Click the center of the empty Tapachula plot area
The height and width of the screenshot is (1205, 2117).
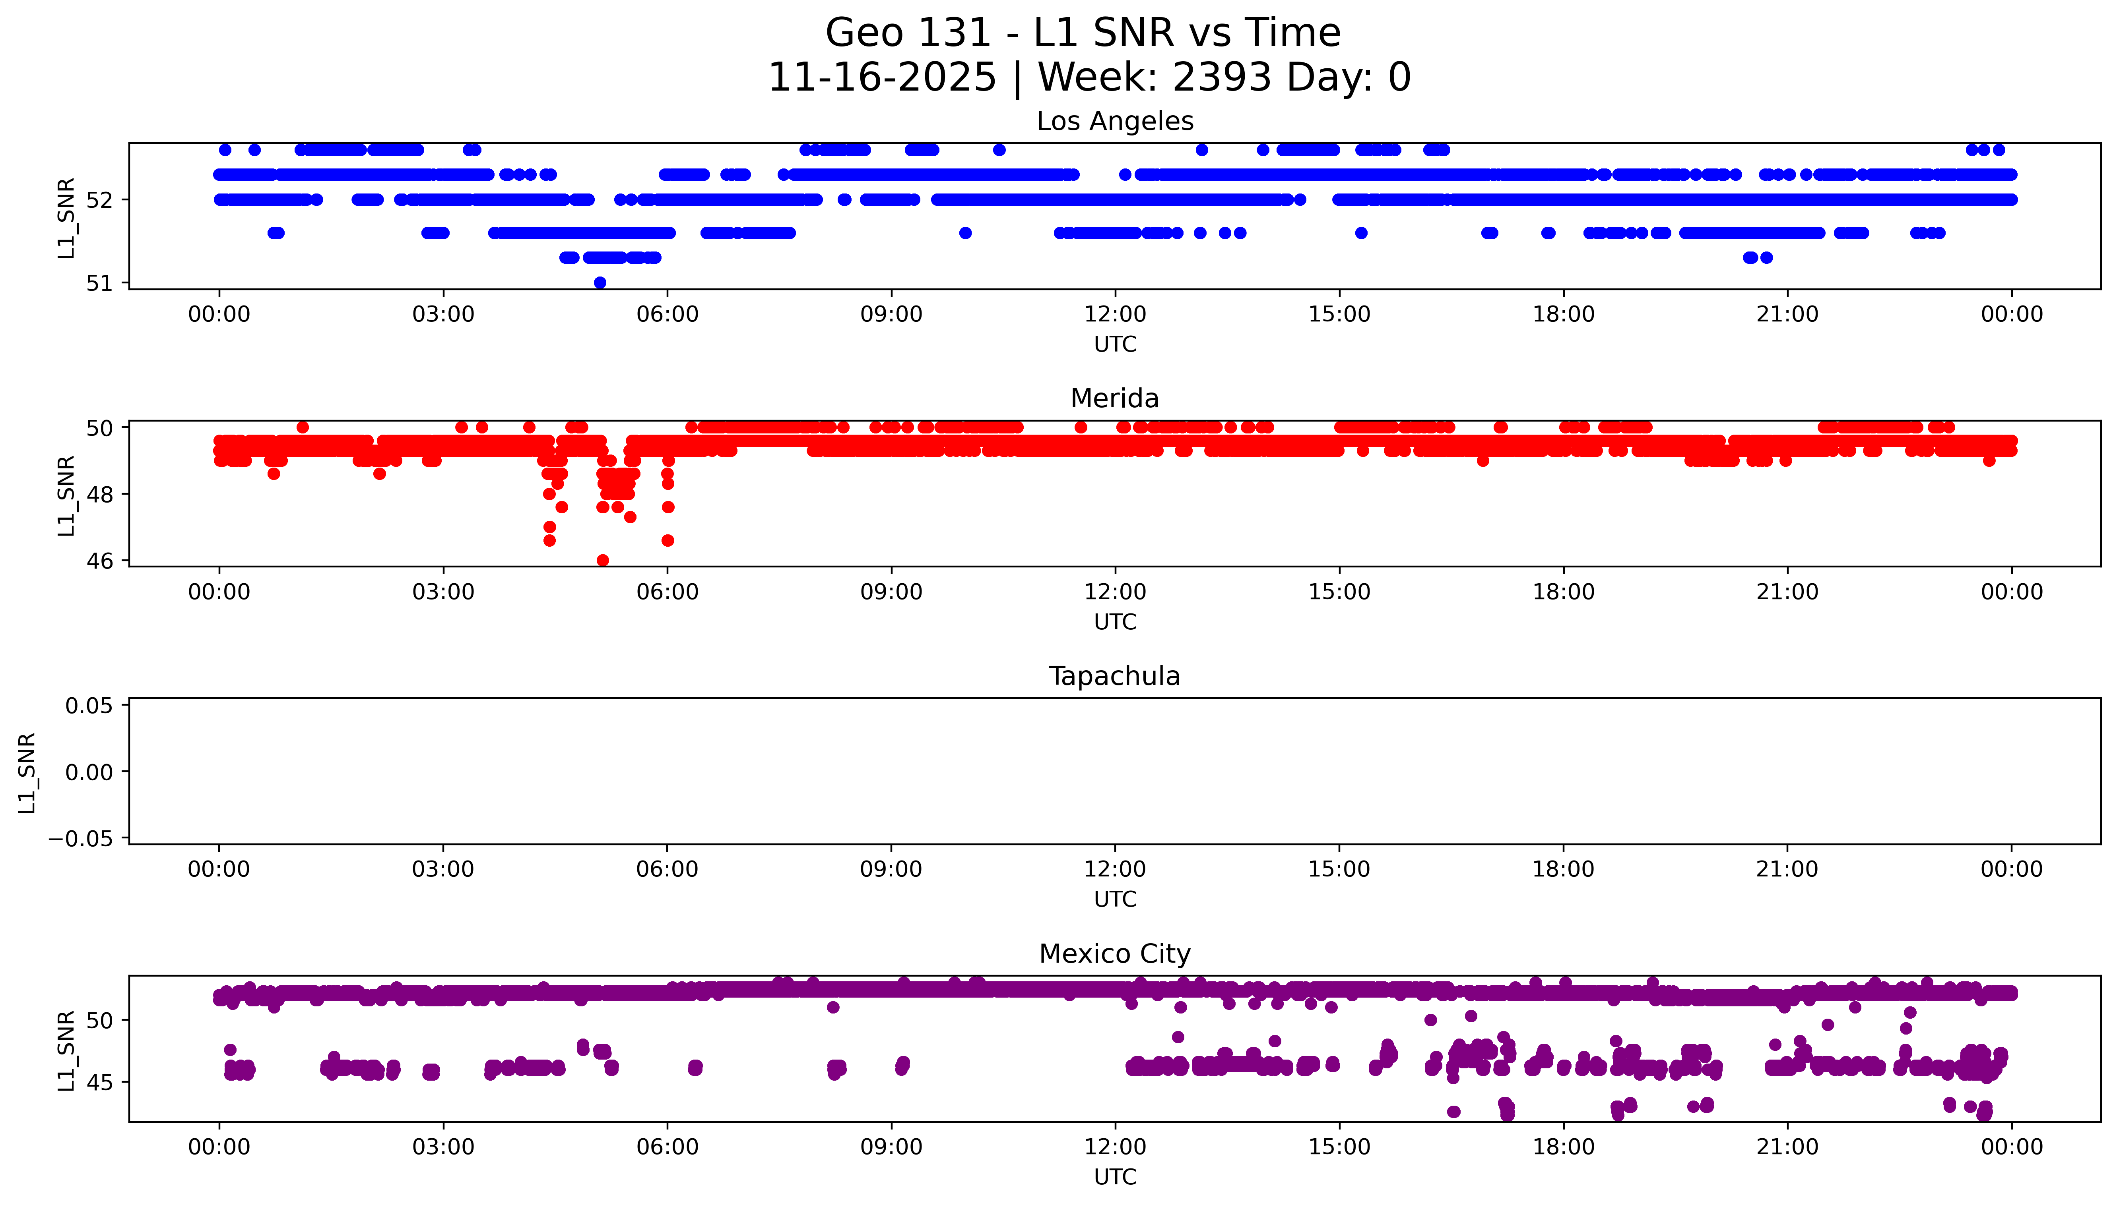[x=1114, y=771]
